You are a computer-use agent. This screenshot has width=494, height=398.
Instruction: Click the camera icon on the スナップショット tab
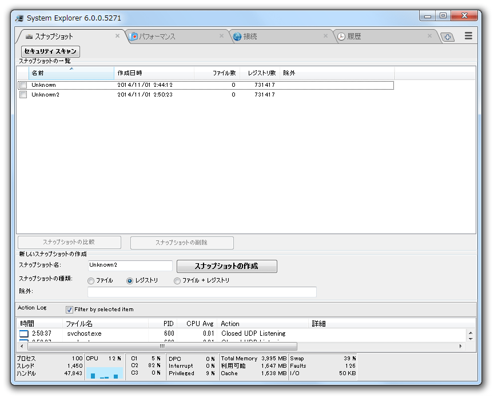click(29, 37)
